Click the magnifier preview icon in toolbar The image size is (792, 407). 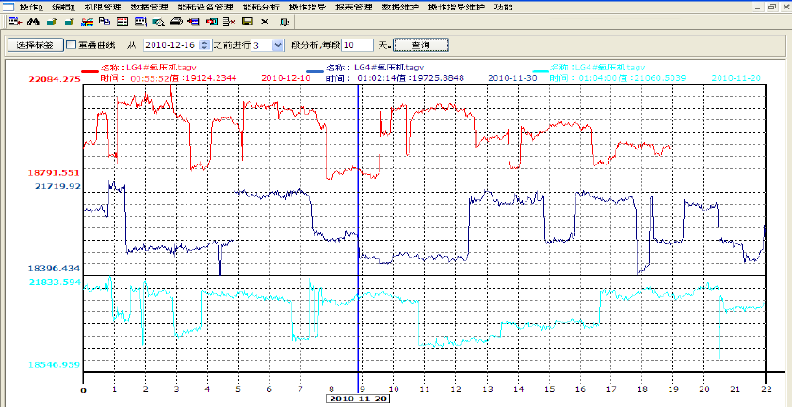tap(157, 21)
